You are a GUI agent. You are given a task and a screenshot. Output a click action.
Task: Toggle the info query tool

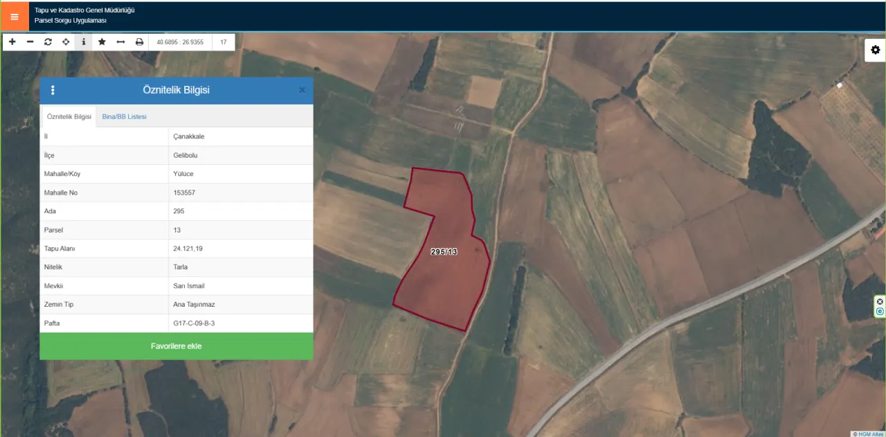(84, 42)
